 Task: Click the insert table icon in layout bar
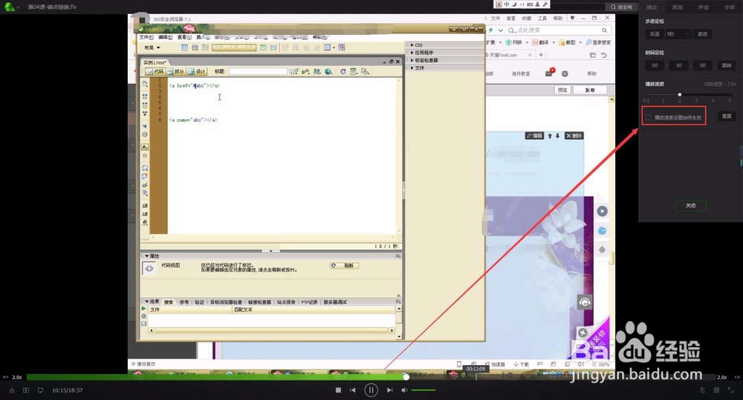185,48
